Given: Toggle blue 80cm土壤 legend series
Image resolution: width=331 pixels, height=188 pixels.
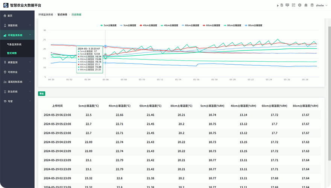Looking at the screenshot, I should pyautogui.click(x=253, y=25).
